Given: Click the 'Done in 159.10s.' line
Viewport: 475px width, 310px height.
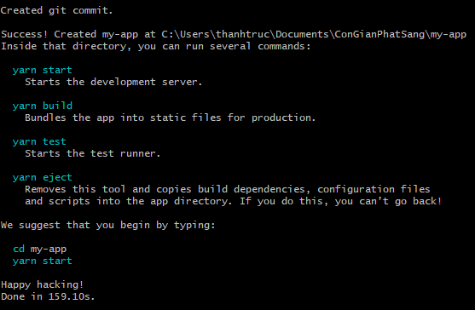Looking at the screenshot, I should (48, 296).
